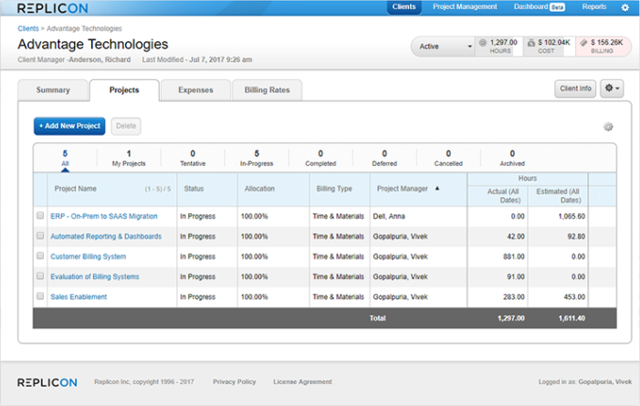This screenshot has height=406, width=640.
Task: Switch to the Billing Rates tab
Action: pos(267,90)
